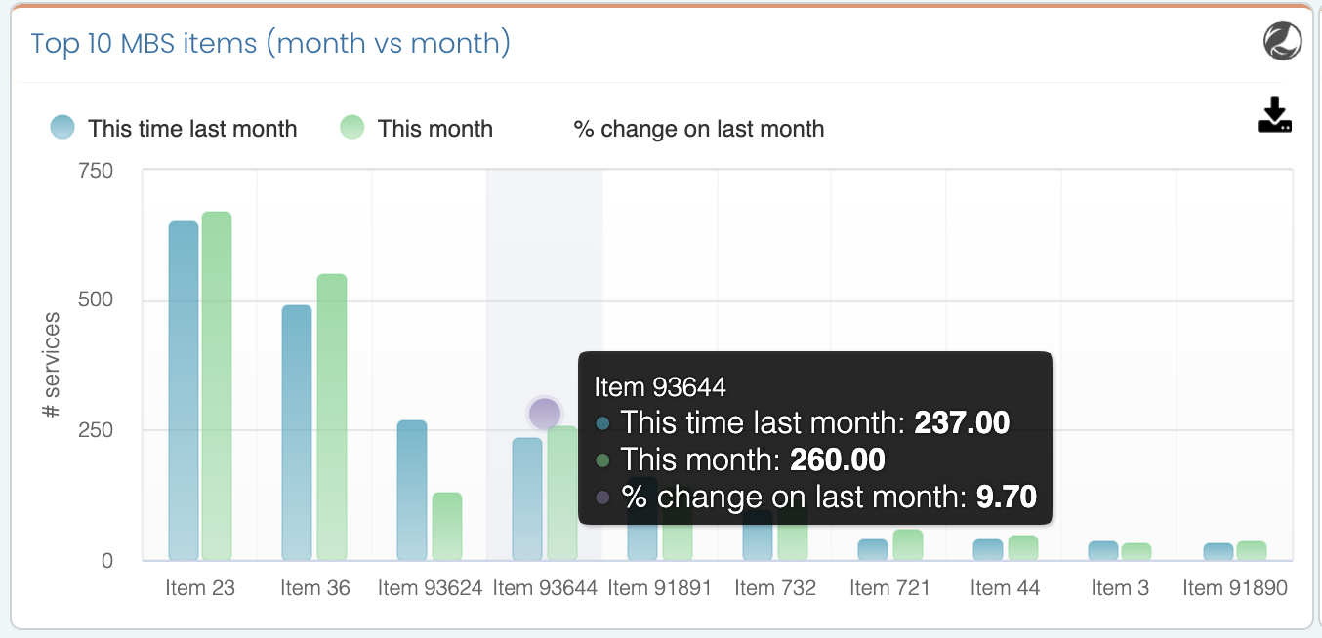Click Item 93624 green this-month bar
Viewport: 1322px width, 638px height.
coord(447,526)
